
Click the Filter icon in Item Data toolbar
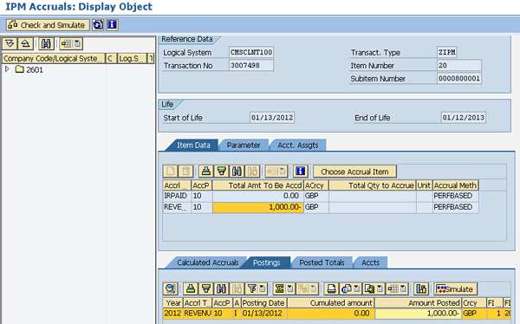tap(222, 172)
